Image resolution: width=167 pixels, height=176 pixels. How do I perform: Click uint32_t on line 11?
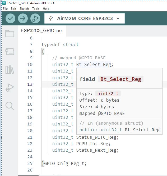(63, 71)
